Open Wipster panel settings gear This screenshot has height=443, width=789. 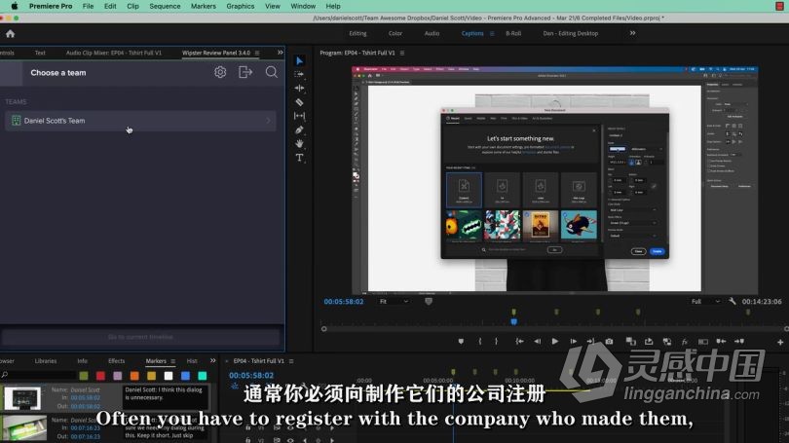point(220,72)
